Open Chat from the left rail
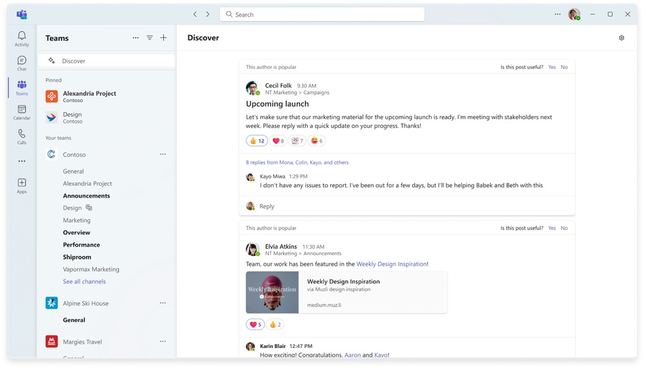This screenshot has width=645, height=368. [22, 63]
